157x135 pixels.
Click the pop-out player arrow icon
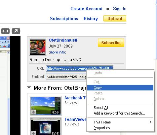pyautogui.click(x=16, y=31)
